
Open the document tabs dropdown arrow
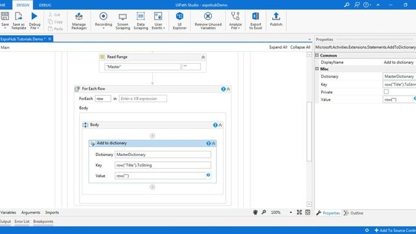pyautogui.click(x=309, y=39)
